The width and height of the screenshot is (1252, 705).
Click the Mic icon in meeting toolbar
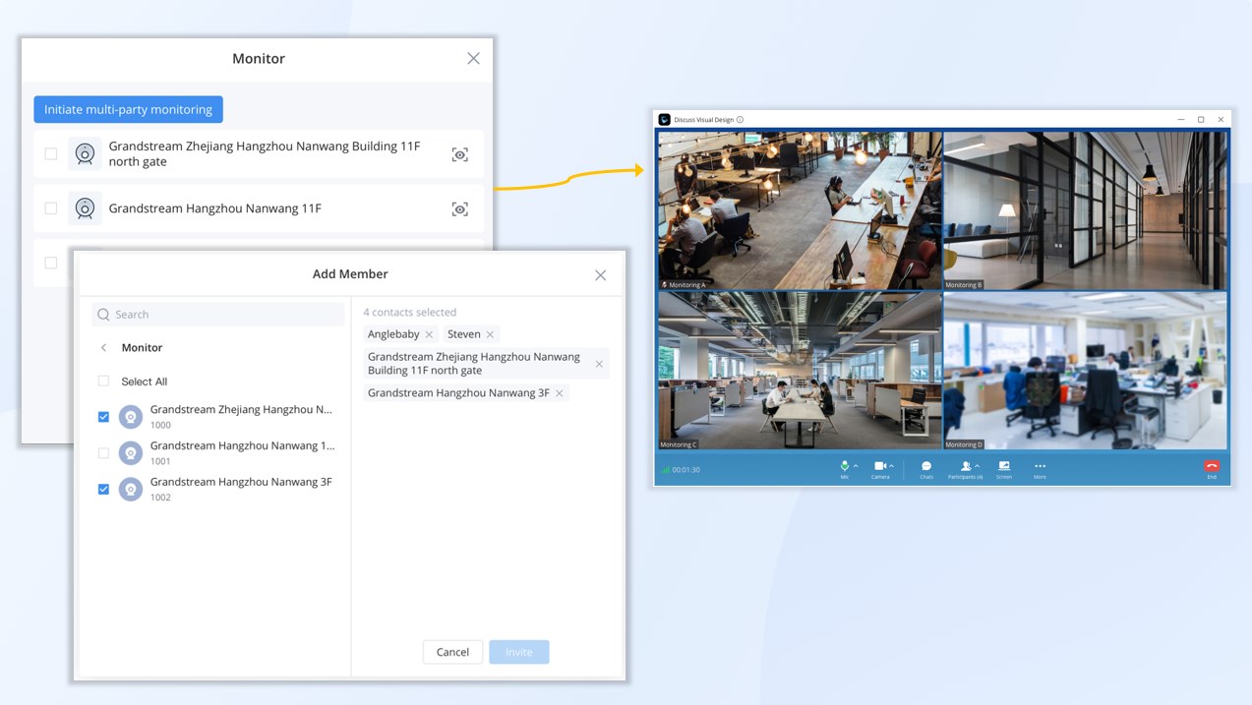(844, 466)
